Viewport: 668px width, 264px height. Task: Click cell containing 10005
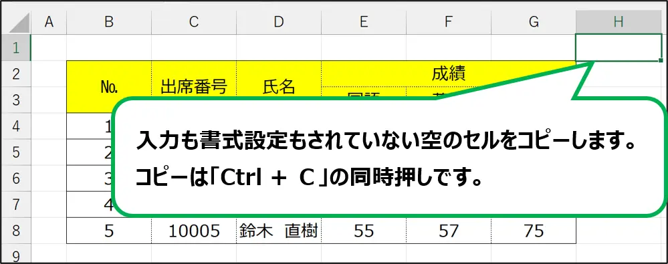(194, 231)
